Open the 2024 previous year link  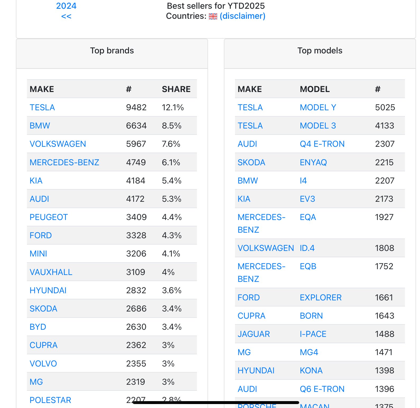click(x=66, y=6)
